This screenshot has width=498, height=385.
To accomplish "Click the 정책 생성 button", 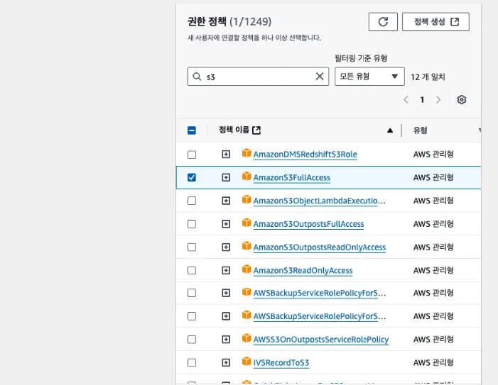I will (435, 22).
